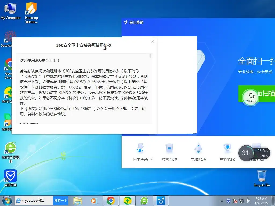Switch to 360 browser on the taskbar
This screenshot has width=275, height=206.
tap(144, 201)
